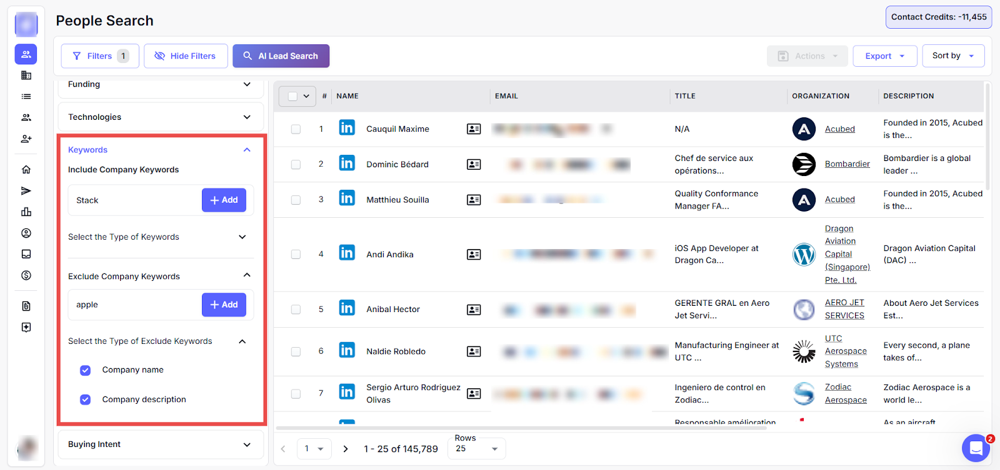This screenshot has width=1000, height=470.
Task: Uncheck the Company name checkbox
Action: click(x=86, y=370)
